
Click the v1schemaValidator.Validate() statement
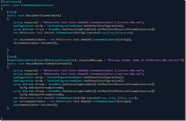point(36,43)
